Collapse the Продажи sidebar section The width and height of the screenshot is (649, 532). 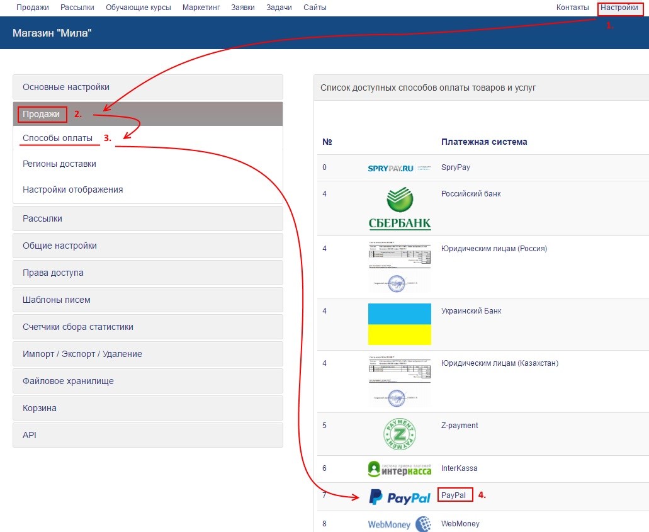click(42, 114)
